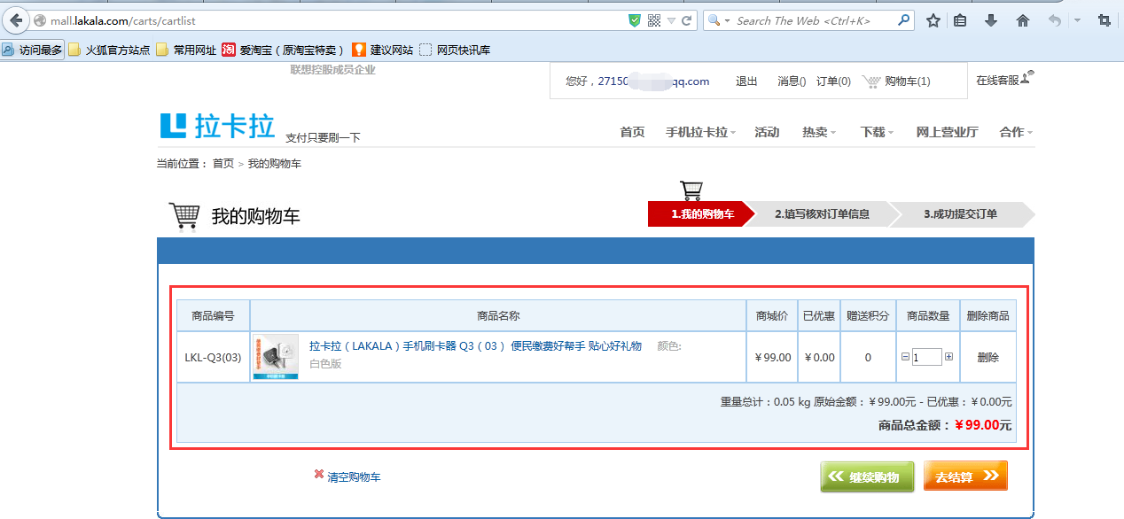Screen dimensions: 1124x519
Task: Click the undo arrow toolbar icon
Action: tap(1054, 20)
